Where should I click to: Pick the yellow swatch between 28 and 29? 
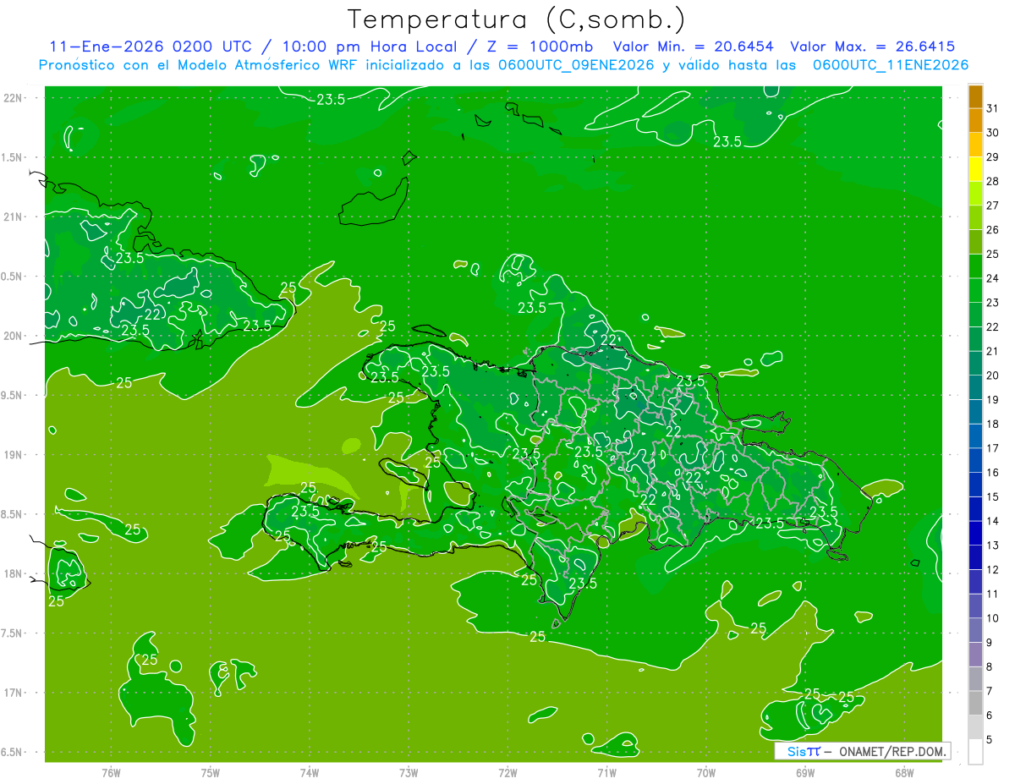[975, 169]
